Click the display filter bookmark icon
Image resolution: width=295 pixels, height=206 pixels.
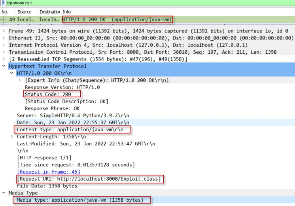[x=4, y=3]
